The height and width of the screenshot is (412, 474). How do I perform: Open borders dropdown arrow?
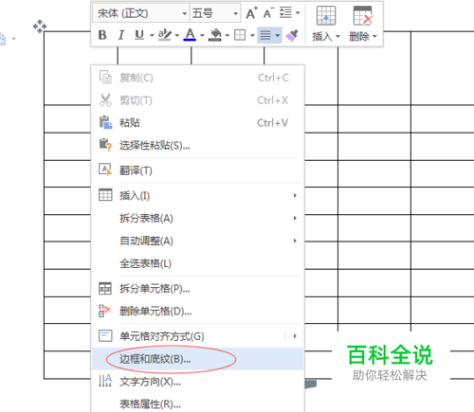(x=252, y=35)
